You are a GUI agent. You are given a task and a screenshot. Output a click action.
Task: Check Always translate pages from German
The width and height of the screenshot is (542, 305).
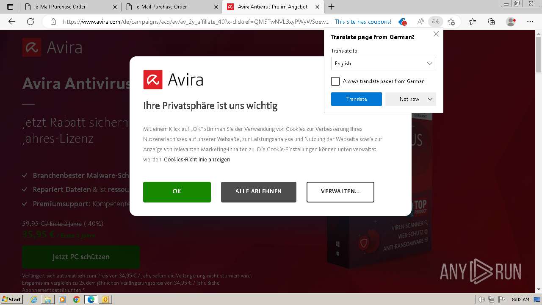click(x=335, y=81)
